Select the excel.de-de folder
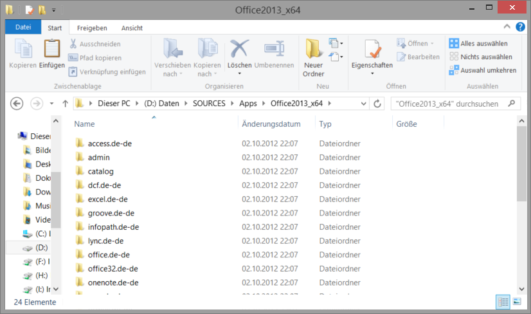 coord(108,199)
